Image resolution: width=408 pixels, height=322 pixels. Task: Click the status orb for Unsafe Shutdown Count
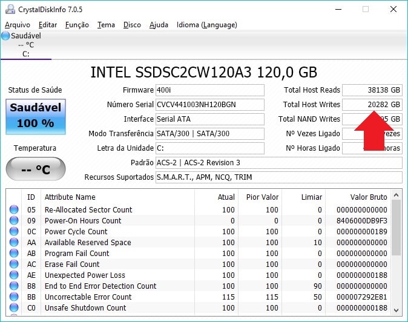[14, 307]
